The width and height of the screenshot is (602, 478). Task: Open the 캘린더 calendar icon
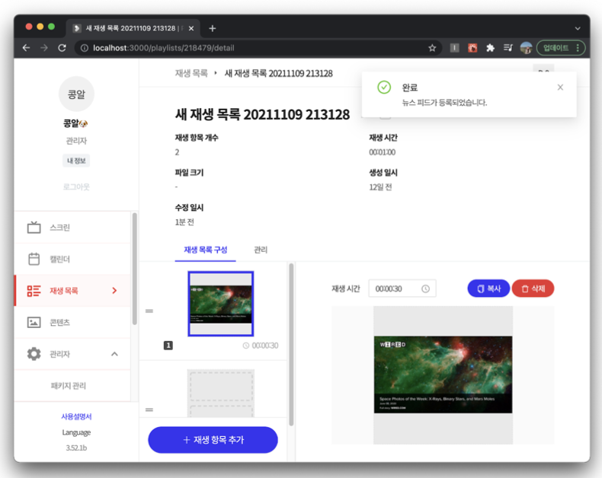[x=34, y=259]
